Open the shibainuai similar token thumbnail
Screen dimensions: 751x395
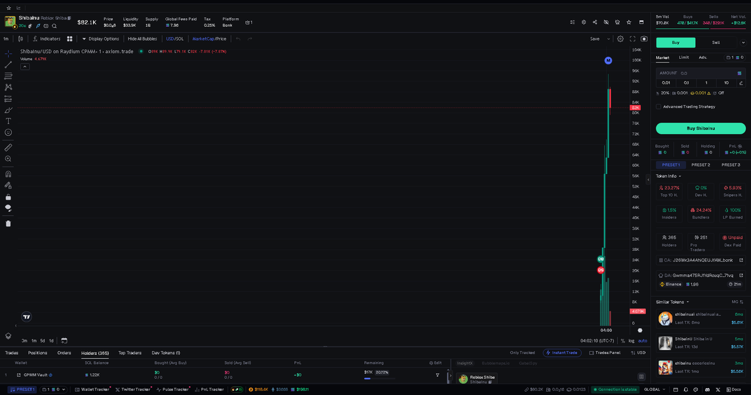tap(665, 319)
